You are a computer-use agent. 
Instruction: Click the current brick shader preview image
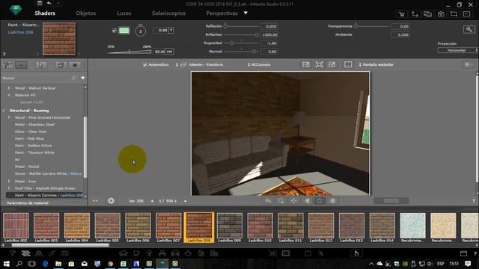59,39
